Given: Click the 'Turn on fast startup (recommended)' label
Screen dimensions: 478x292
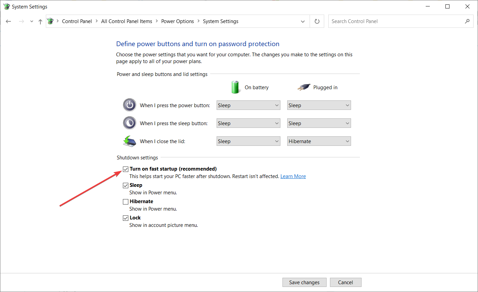Looking at the screenshot, I should pyautogui.click(x=173, y=169).
